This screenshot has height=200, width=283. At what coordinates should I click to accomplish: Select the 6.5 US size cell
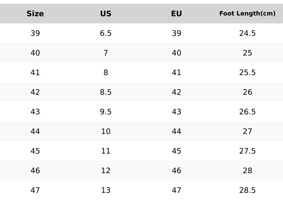pyautogui.click(x=106, y=33)
